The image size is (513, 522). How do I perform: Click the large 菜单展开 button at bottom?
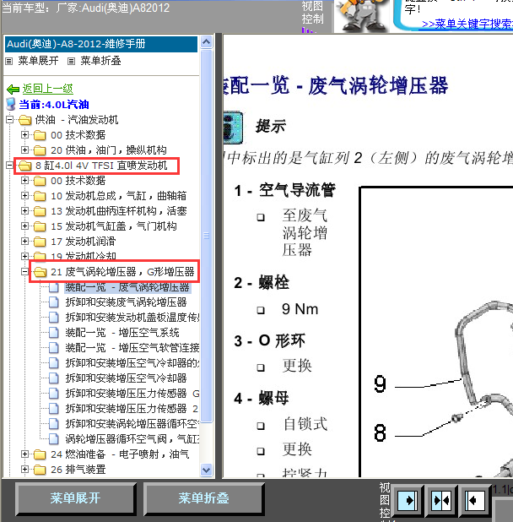[x=75, y=498]
